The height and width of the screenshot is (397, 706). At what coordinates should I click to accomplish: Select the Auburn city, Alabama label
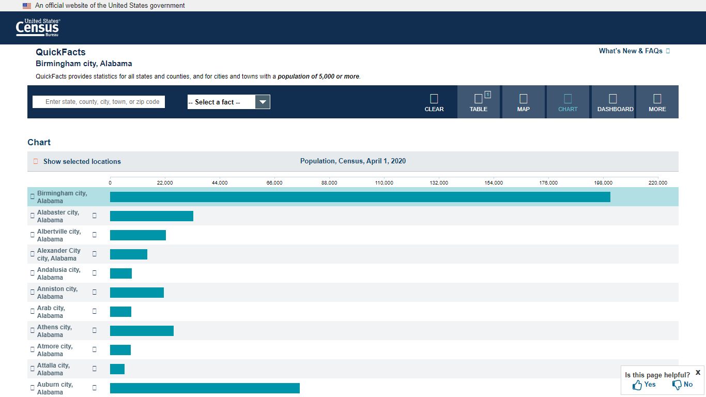click(x=55, y=388)
